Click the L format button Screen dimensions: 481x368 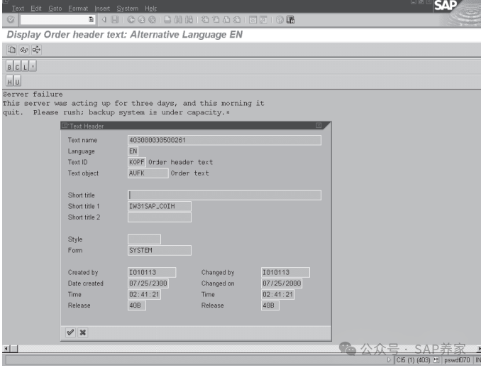[25, 66]
